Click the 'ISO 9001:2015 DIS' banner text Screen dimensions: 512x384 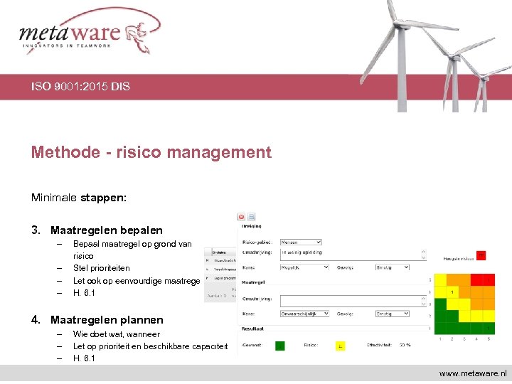[x=80, y=87]
